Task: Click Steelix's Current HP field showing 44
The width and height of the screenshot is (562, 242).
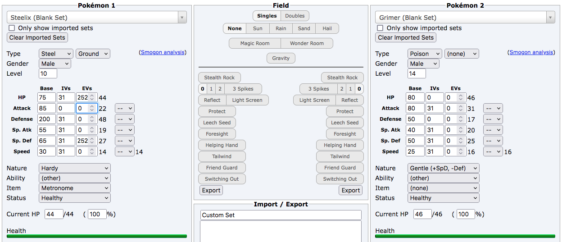Action: coord(54,214)
